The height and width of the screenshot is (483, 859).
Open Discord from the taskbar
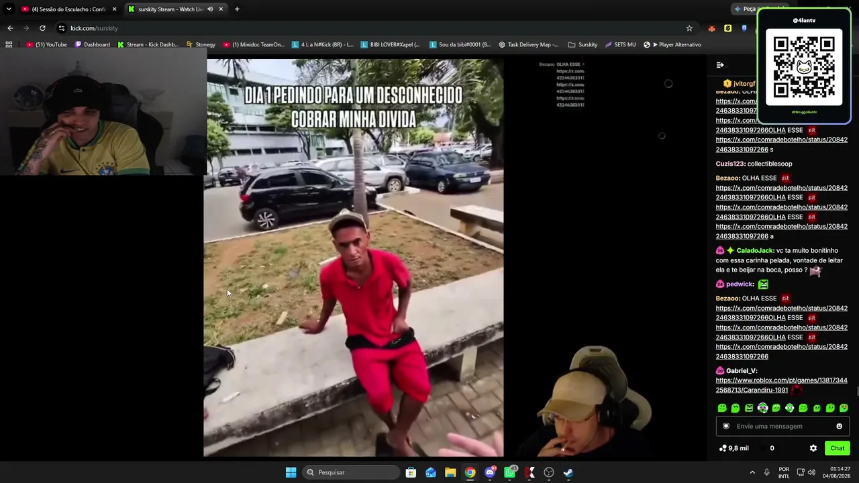click(x=490, y=472)
